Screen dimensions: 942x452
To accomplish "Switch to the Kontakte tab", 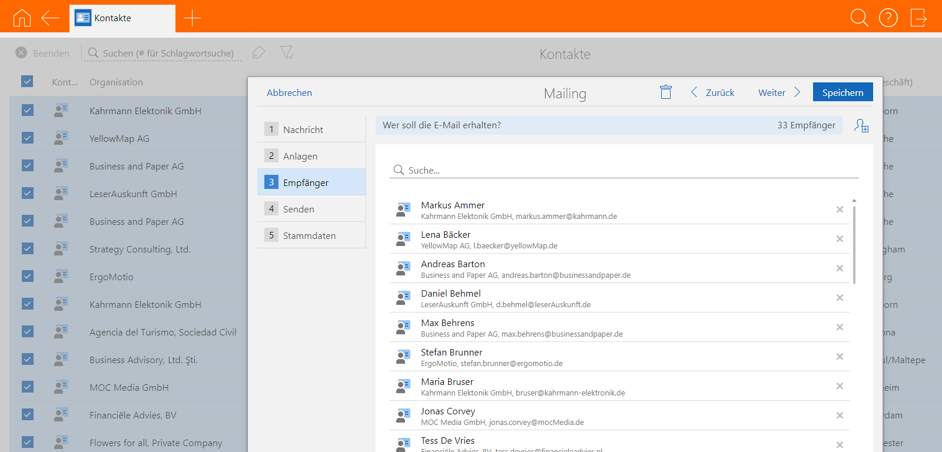I will click(x=122, y=18).
